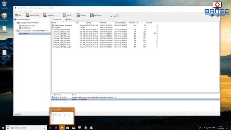Select Encode_1080P_293.mp4 file
The image size is (231, 130).
(62, 45)
